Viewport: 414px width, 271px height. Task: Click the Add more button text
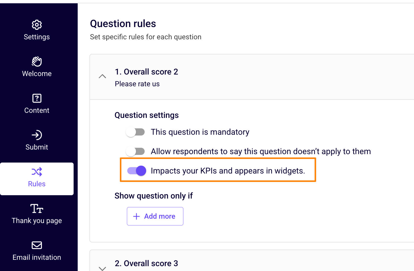160,216
